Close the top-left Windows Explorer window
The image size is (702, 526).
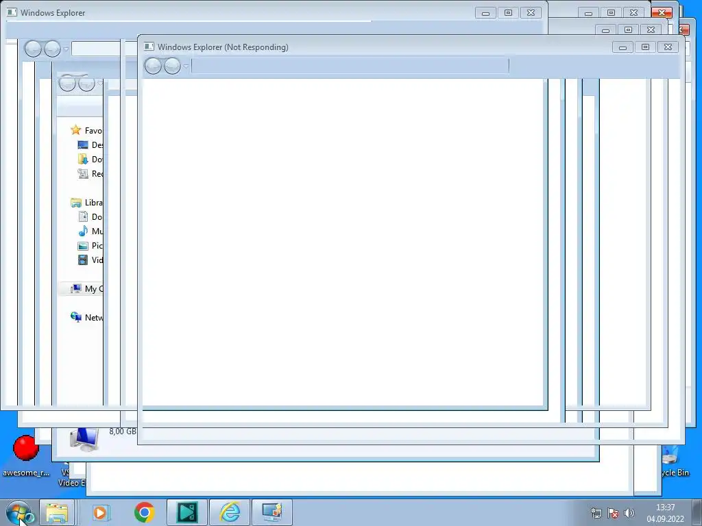[531, 13]
